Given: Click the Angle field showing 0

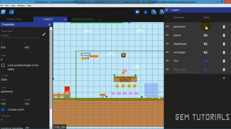Looking at the screenshot, I should [x=23, y=59].
